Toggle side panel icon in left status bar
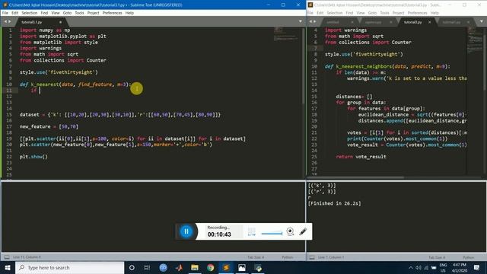Viewport: 487px width, 274px height. click(7, 257)
